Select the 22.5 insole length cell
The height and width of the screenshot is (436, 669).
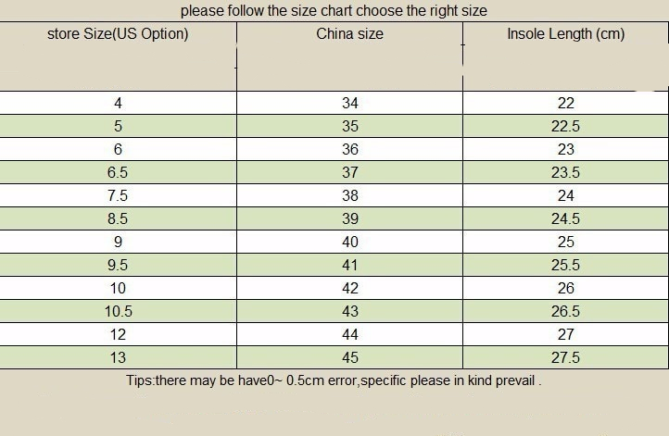pyautogui.click(x=565, y=126)
